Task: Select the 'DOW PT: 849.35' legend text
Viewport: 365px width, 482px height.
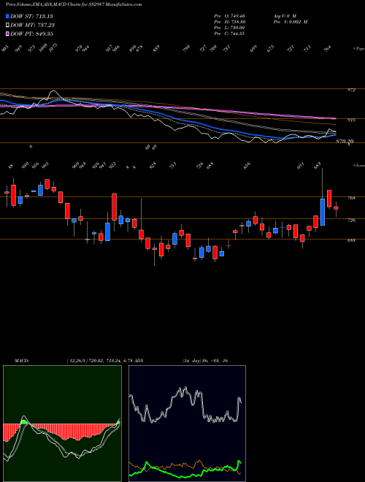Action: point(31,34)
